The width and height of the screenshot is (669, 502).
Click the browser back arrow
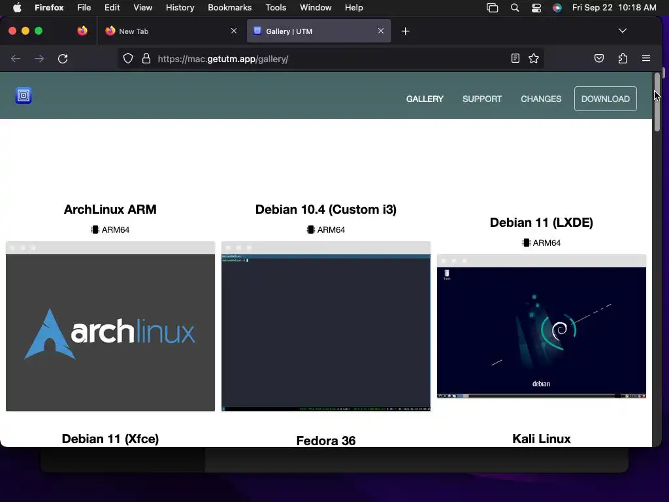16,58
